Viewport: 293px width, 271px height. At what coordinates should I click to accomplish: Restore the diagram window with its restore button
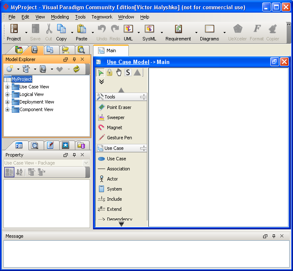point(274,61)
